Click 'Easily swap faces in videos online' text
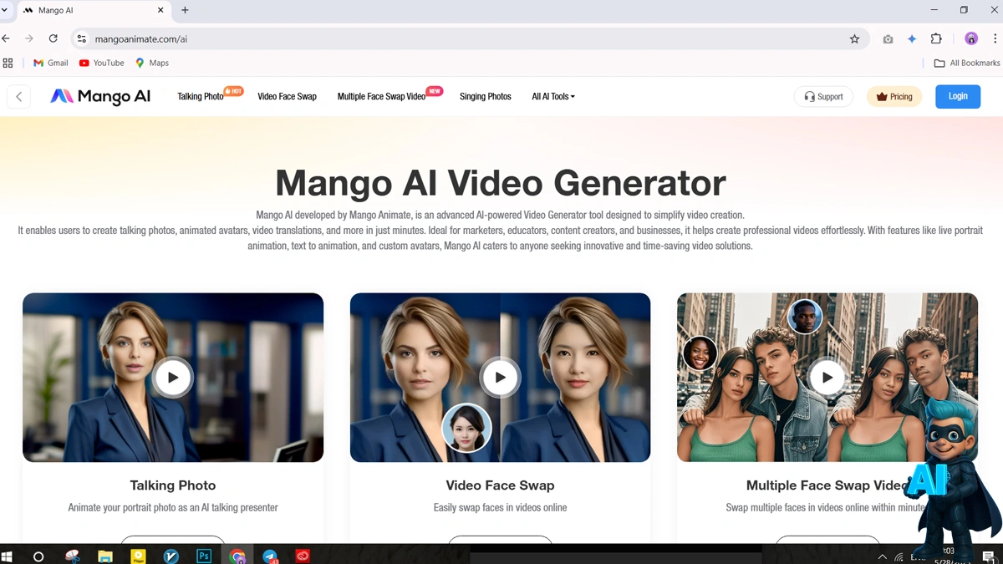The width and height of the screenshot is (1003, 564). pos(500,507)
